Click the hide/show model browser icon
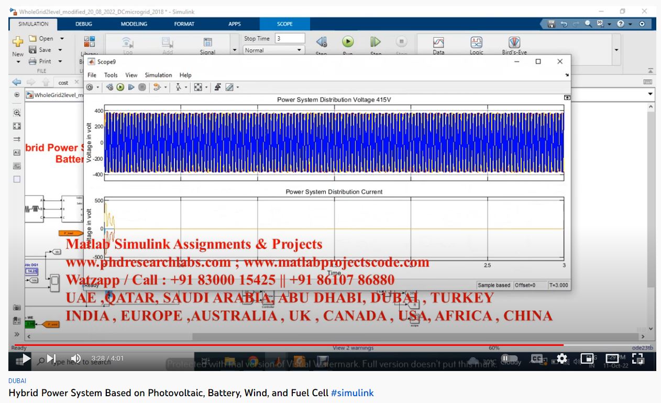 pyautogui.click(x=16, y=334)
